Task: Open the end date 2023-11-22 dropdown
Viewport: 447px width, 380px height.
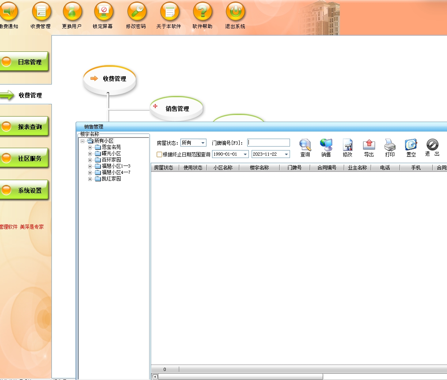Action: coord(286,154)
